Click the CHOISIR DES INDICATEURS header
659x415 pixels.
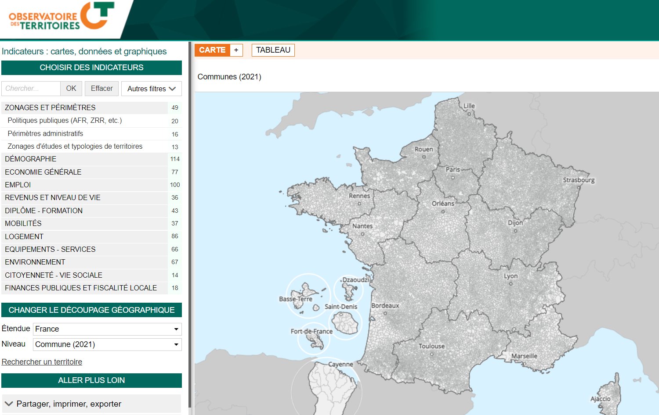(91, 68)
